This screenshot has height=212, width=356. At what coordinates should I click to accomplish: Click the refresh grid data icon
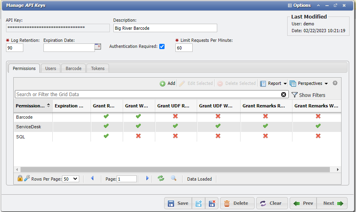(x=161, y=178)
